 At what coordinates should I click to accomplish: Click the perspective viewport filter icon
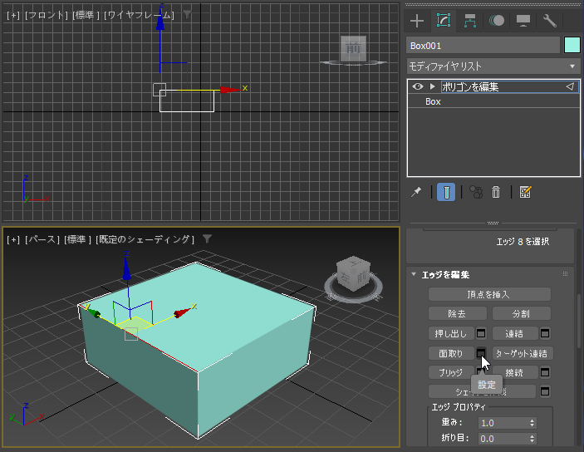[x=207, y=238]
